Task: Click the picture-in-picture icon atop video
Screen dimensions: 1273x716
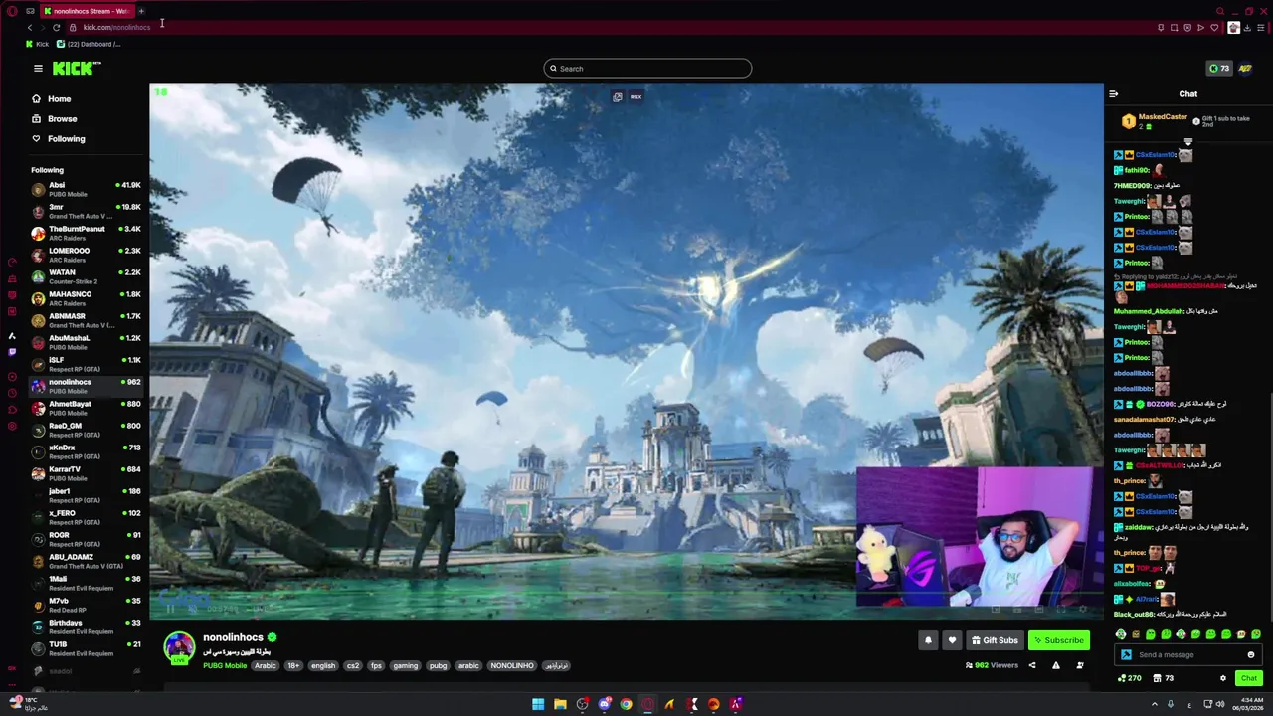Action: [618, 97]
